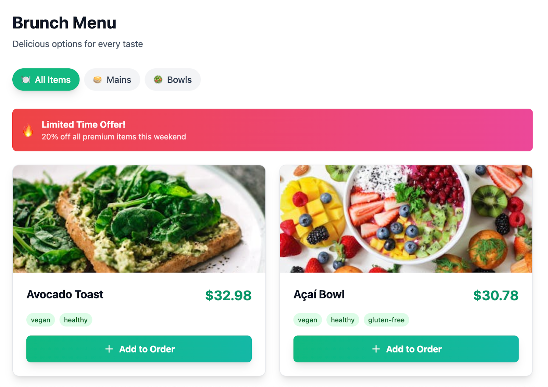Click the healthy tag on Açaí Bowl
This screenshot has height=387, width=548.
click(342, 320)
